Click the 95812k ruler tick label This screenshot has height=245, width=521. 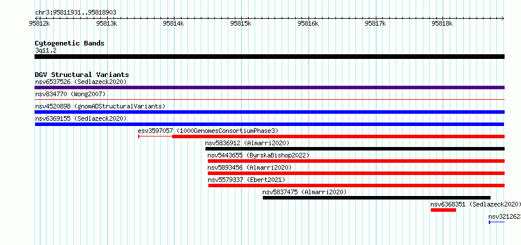click(x=40, y=23)
